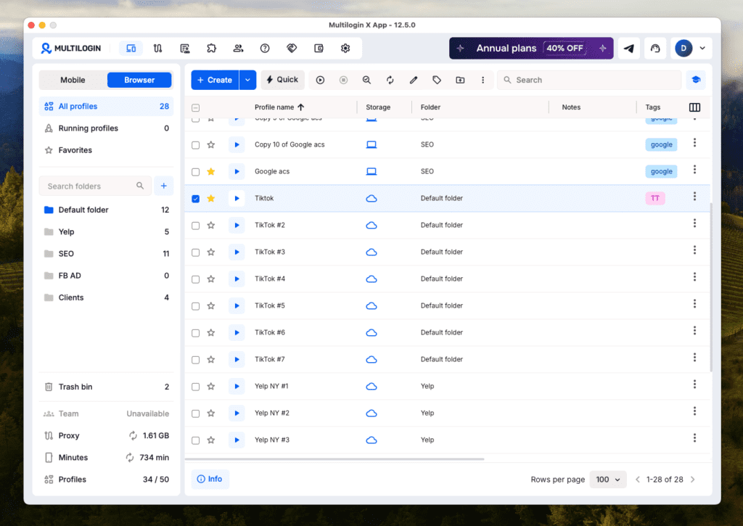Switch to the Mobile tab

[x=73, y=80]
